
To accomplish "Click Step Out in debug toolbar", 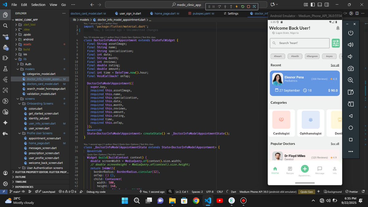I will click(231, 6).
